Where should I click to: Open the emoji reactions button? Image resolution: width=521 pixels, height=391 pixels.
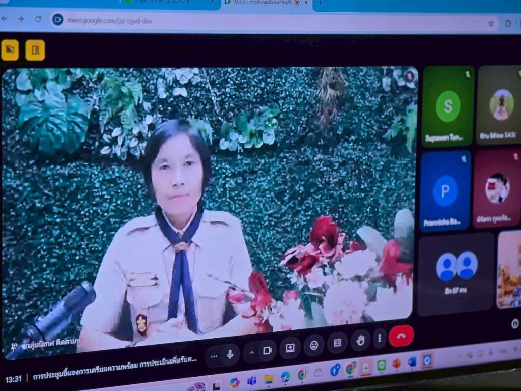click(x=314, y=345)
